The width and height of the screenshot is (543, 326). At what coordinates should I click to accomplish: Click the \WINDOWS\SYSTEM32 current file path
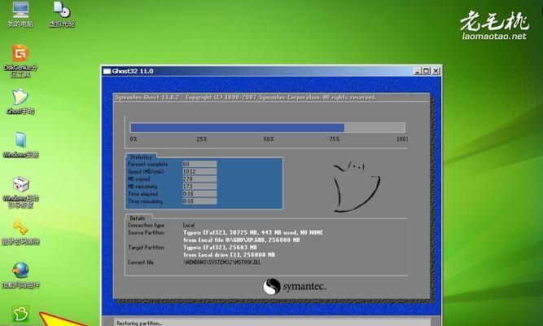click(222, 262)
